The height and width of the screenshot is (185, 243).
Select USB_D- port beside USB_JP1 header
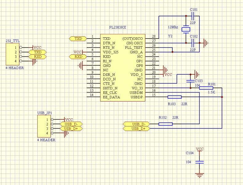tap(71, 124)
